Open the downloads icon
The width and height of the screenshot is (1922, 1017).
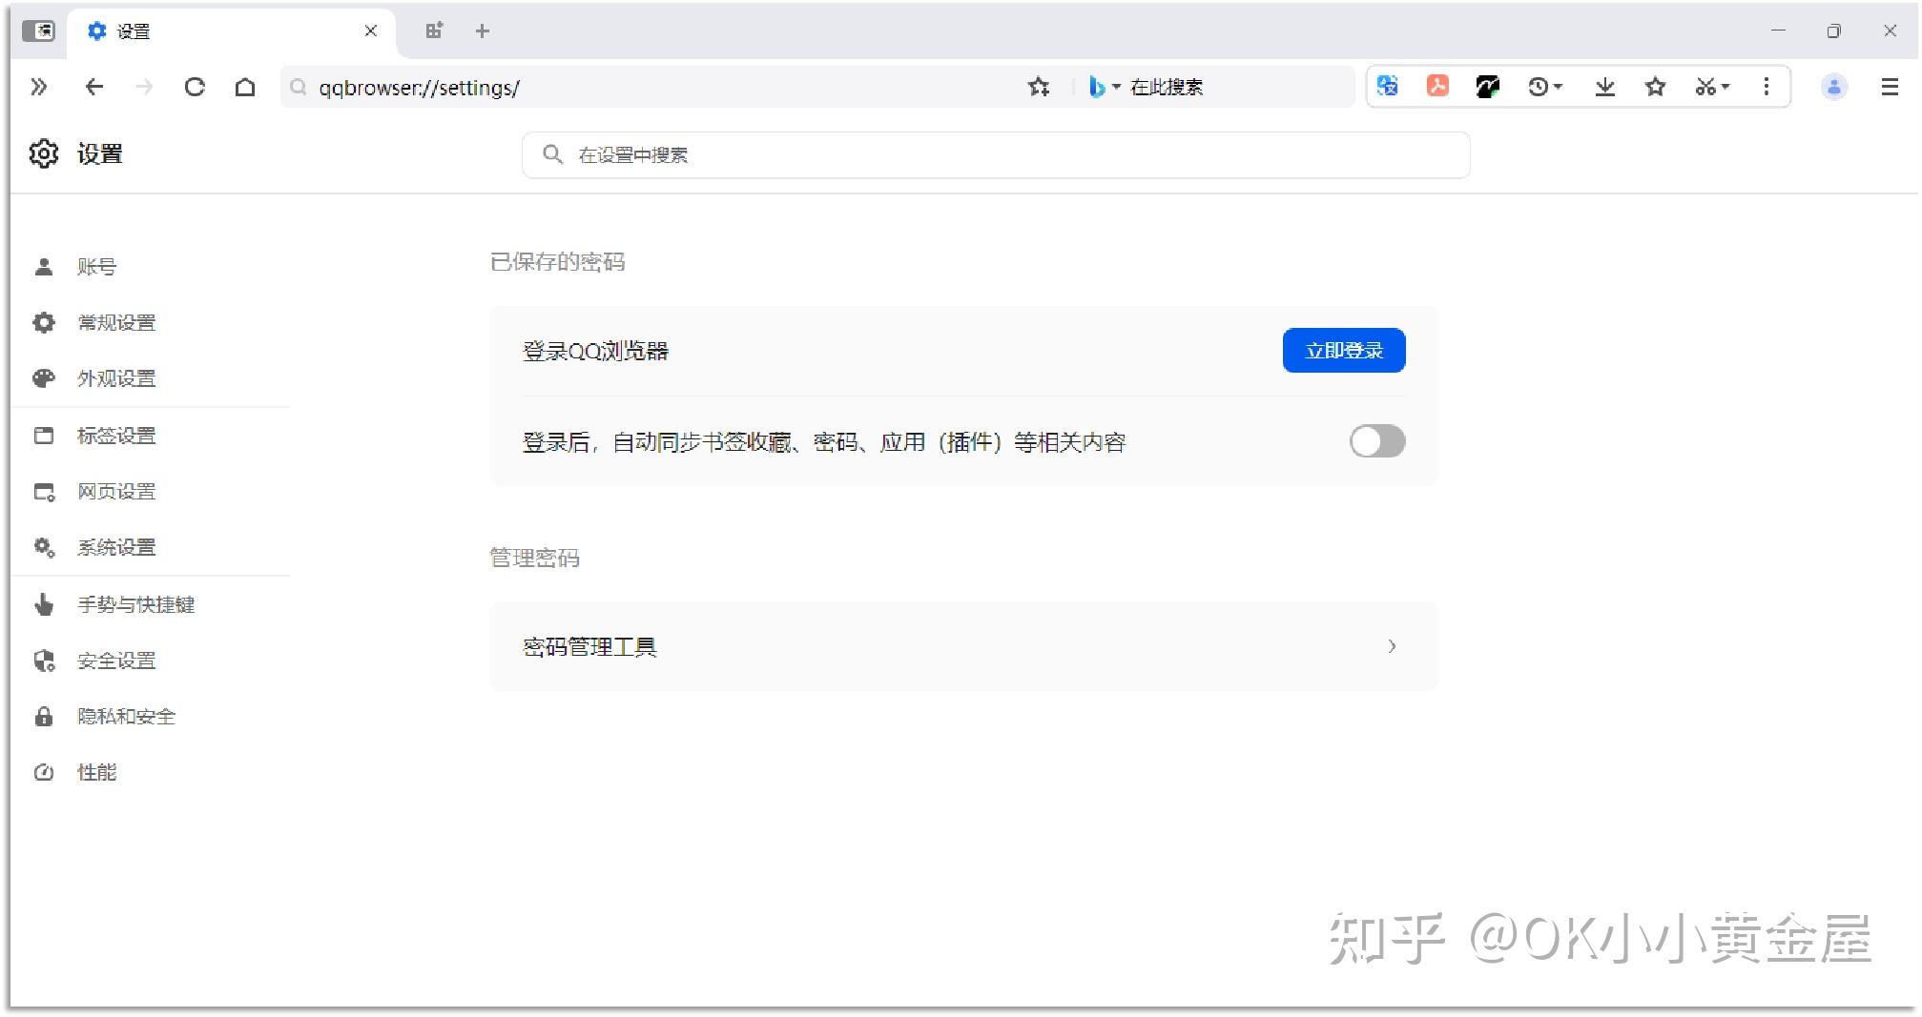(1605, 87)
